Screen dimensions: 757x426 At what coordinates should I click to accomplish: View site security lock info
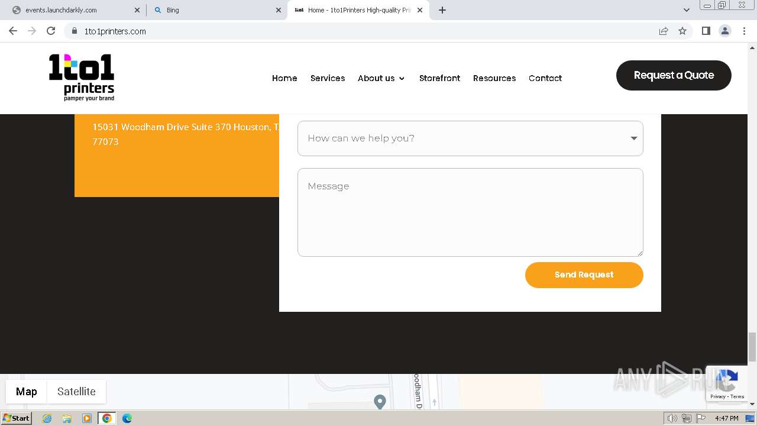75,31
